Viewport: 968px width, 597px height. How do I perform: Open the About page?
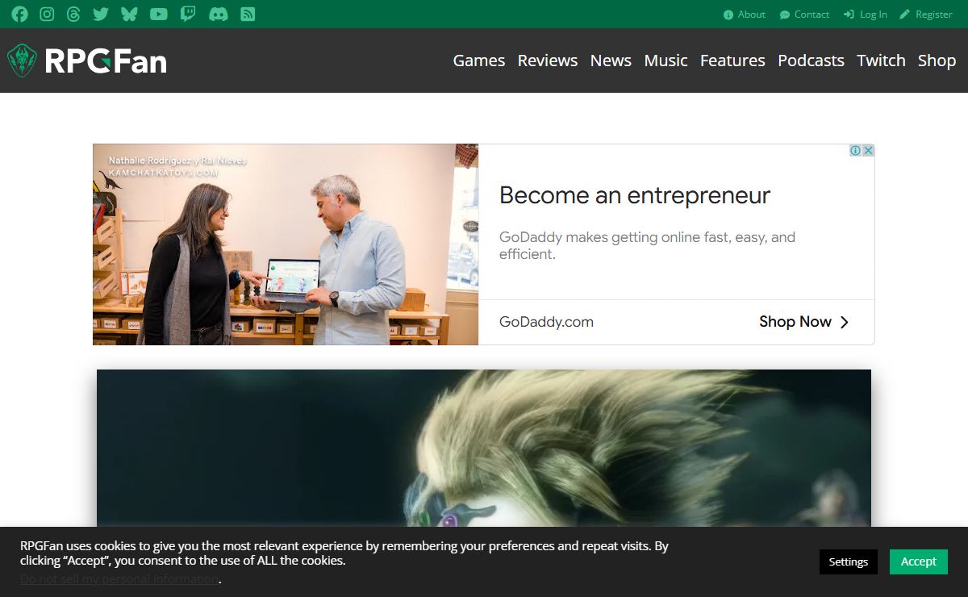[x=745, y=15]
